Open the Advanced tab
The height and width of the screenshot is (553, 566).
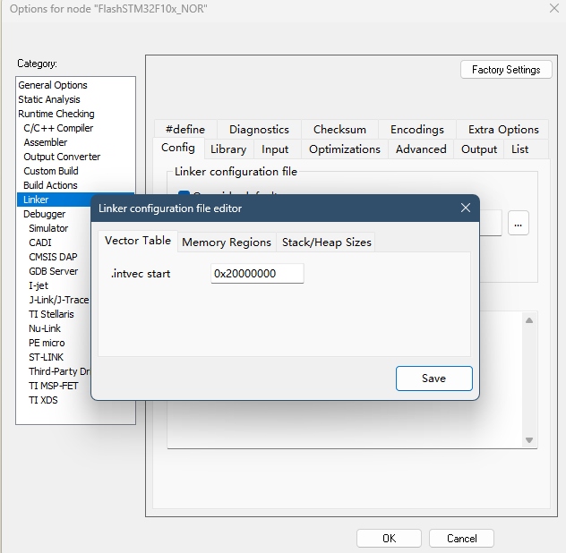coord(421,149)
